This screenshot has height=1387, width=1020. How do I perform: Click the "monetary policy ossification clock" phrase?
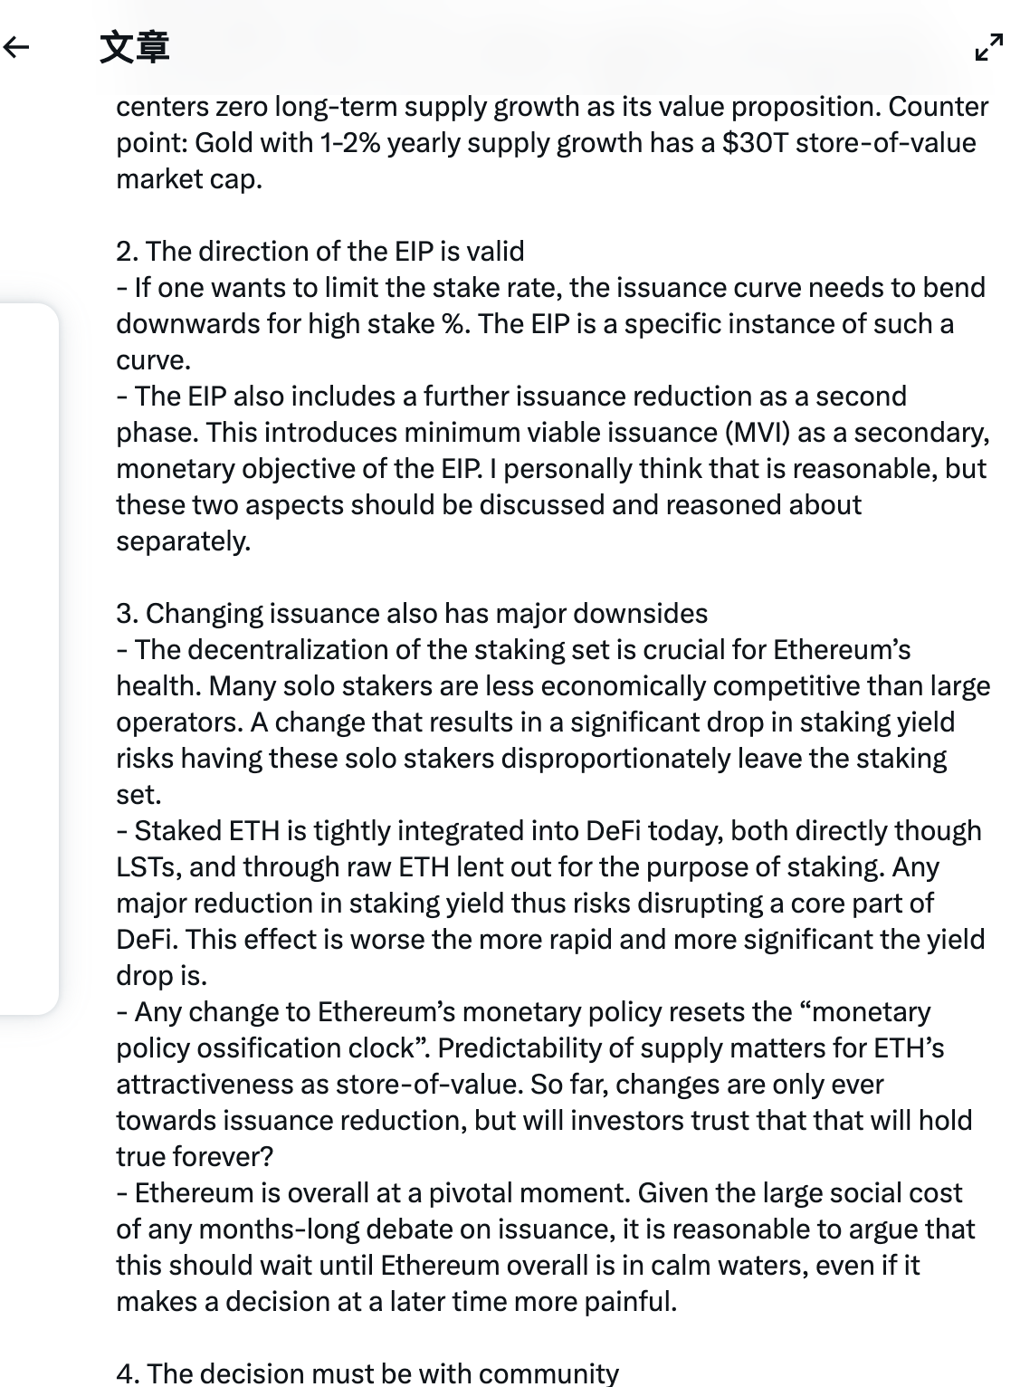click(523, 1029)
